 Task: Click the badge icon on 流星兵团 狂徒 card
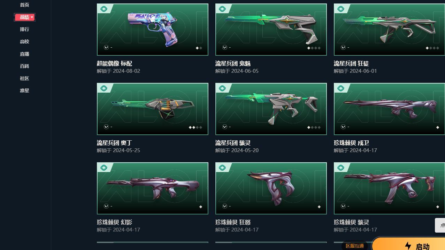(x=340, y=9)
